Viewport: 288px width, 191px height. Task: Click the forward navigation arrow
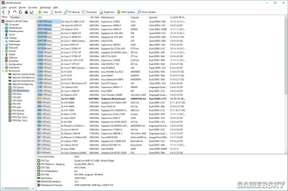[9, 12]
